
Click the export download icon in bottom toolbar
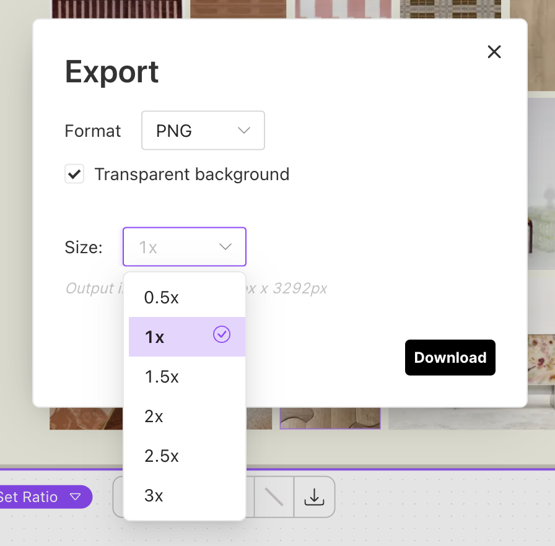314,496
